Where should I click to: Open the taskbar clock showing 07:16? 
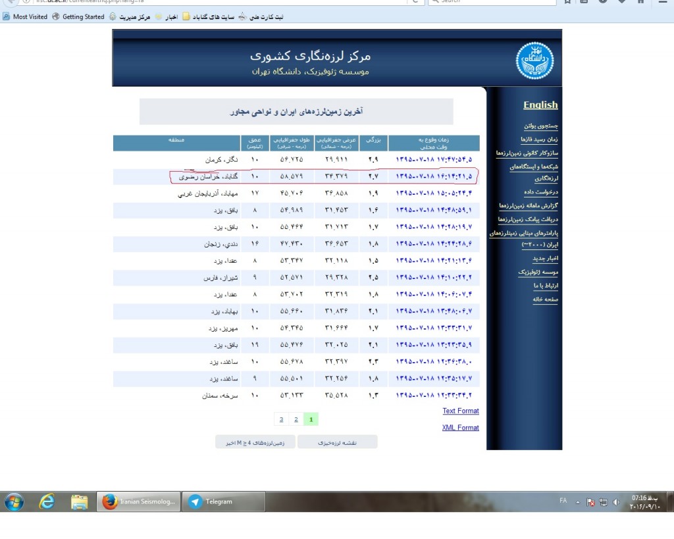645,502
